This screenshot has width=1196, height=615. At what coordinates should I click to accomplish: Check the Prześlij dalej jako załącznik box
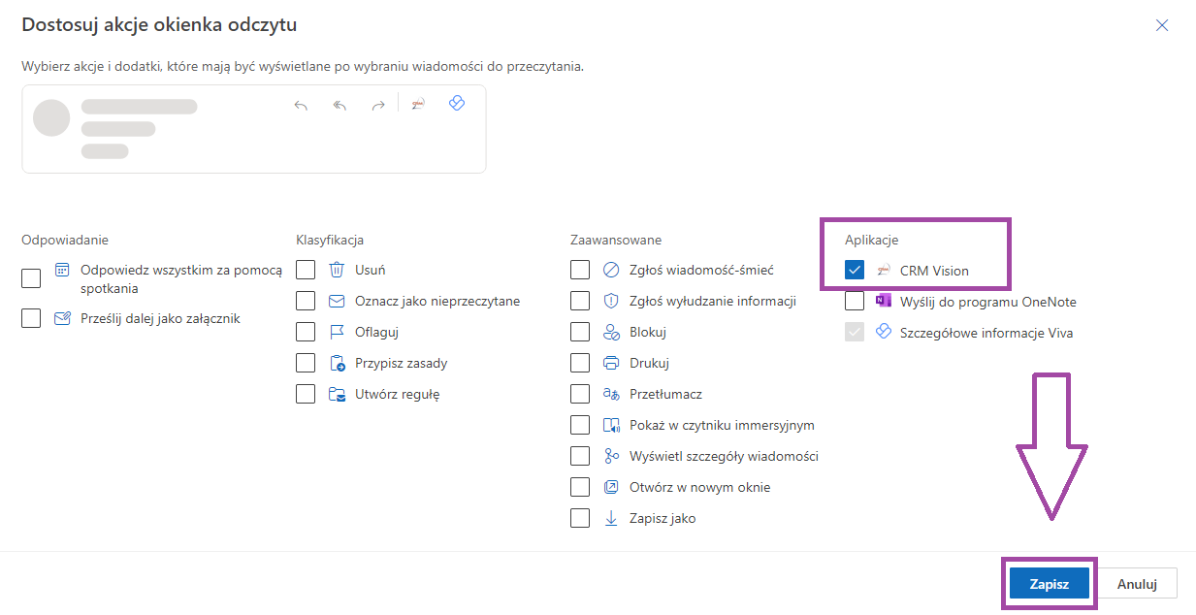pos(31,318)
